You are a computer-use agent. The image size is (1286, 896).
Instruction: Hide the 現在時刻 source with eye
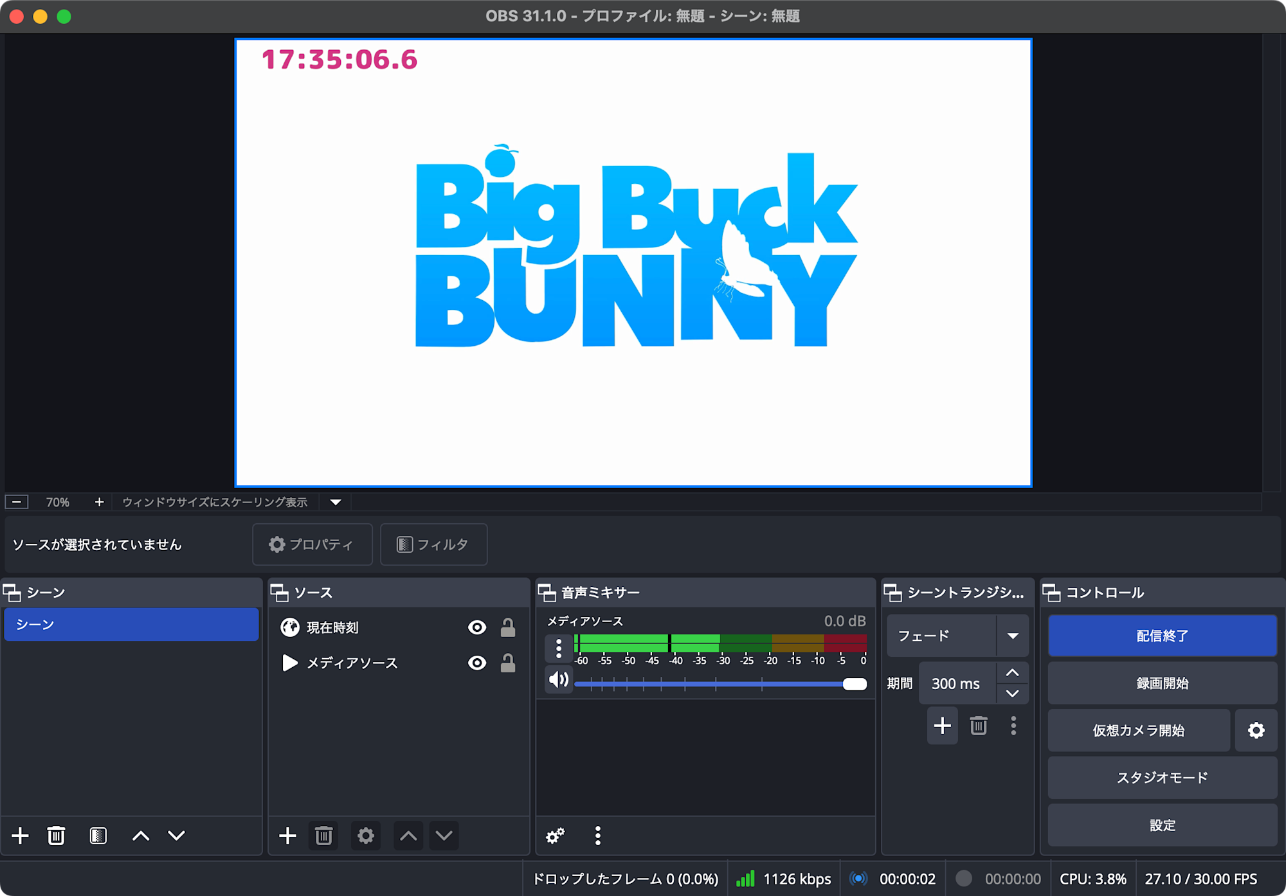coord(477,627)
